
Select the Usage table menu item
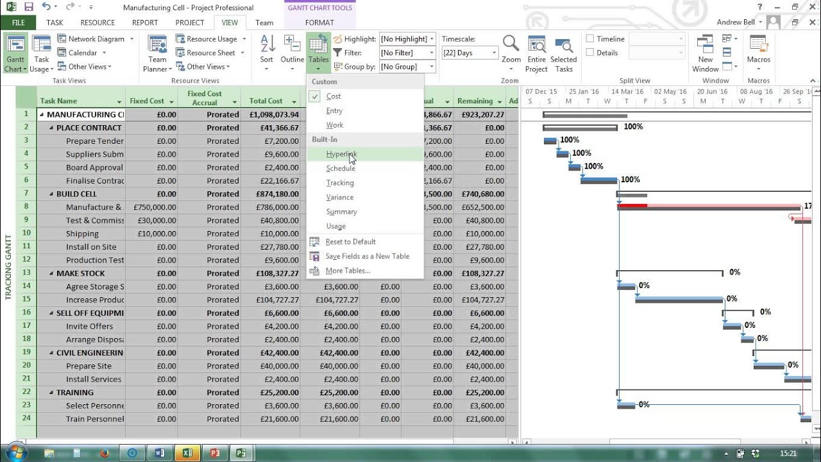(x=365, y=226)
